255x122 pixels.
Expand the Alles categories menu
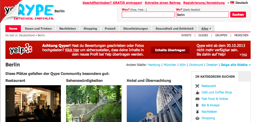click(x=206, y=29)
